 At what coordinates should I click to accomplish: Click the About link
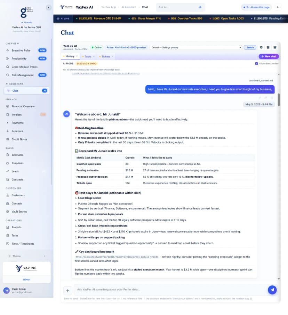(x=26, y=280)
